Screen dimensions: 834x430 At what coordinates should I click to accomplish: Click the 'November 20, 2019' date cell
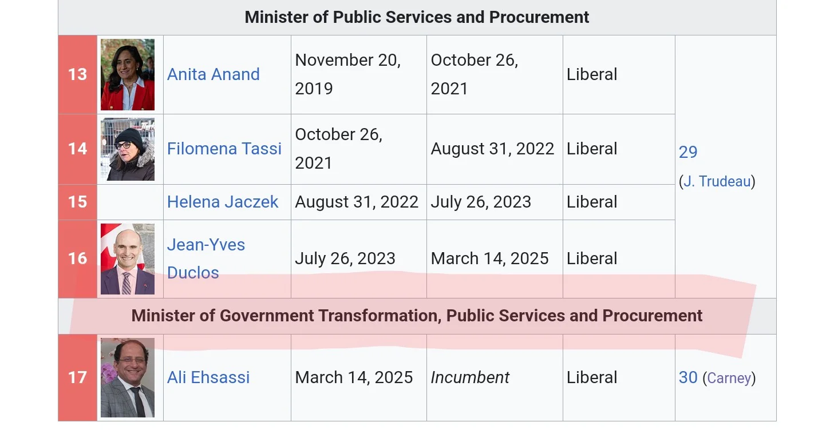point(347,74)
